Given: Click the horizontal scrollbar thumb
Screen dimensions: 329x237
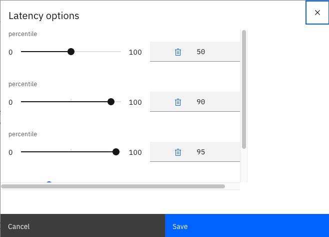Looking at the screenshot, I should (113, 186).
